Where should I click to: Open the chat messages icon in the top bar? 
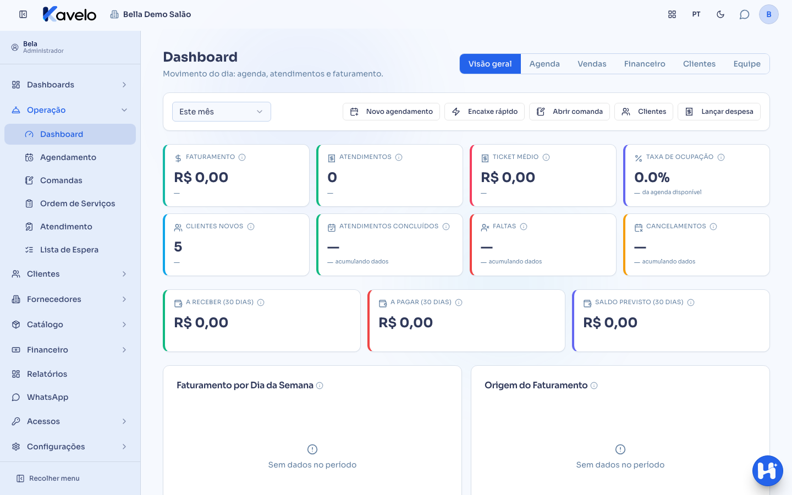click(x=745, y=14)
